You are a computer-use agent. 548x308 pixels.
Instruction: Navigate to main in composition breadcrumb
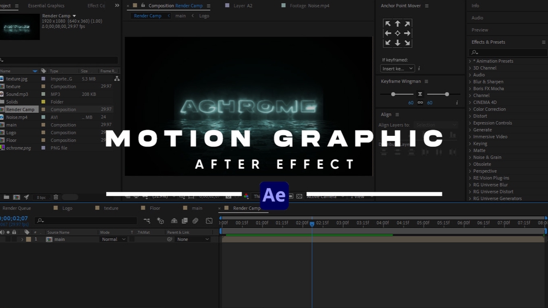click(180, 16)
